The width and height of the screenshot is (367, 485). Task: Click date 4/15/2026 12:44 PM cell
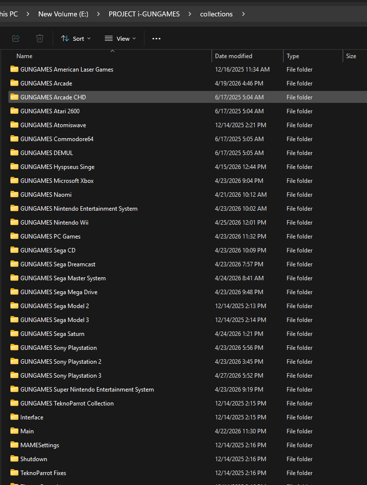tap(240, 167)
